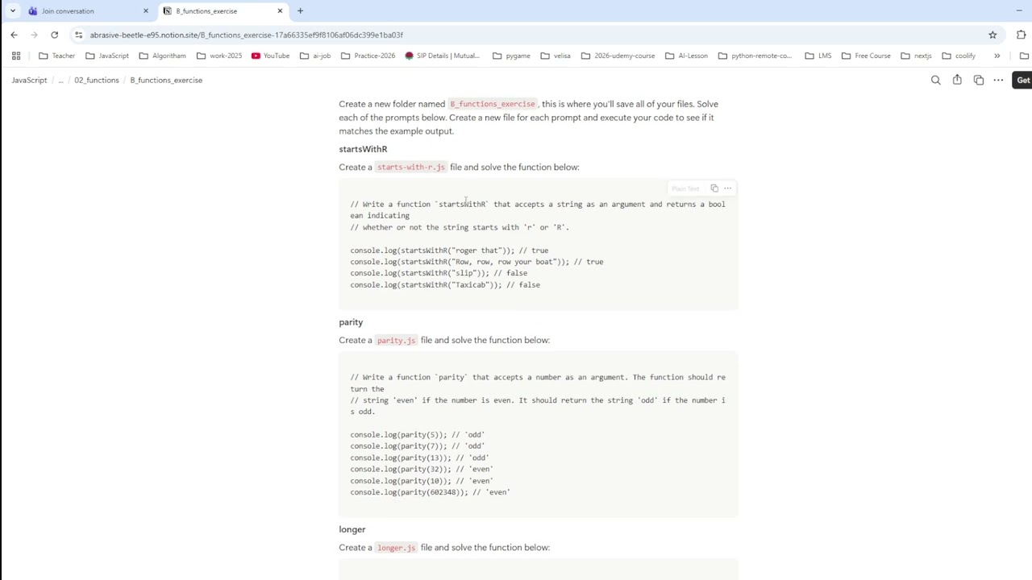
Task: Click the parity heading
Action: click(x=351, y=322)
